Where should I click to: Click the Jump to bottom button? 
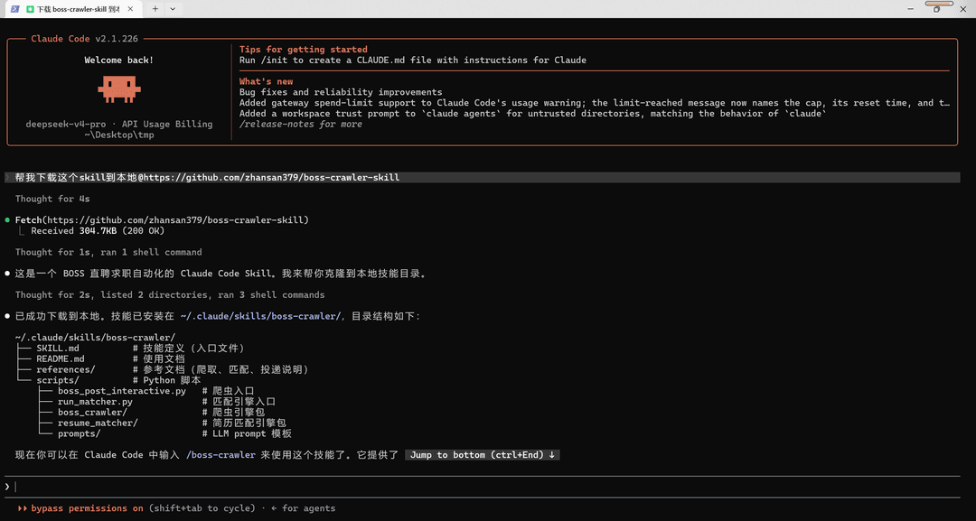483,455
